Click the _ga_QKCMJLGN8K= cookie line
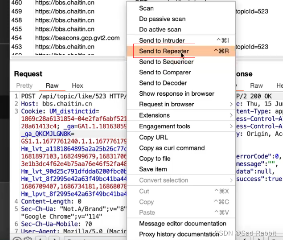 [x=48, y=134]
